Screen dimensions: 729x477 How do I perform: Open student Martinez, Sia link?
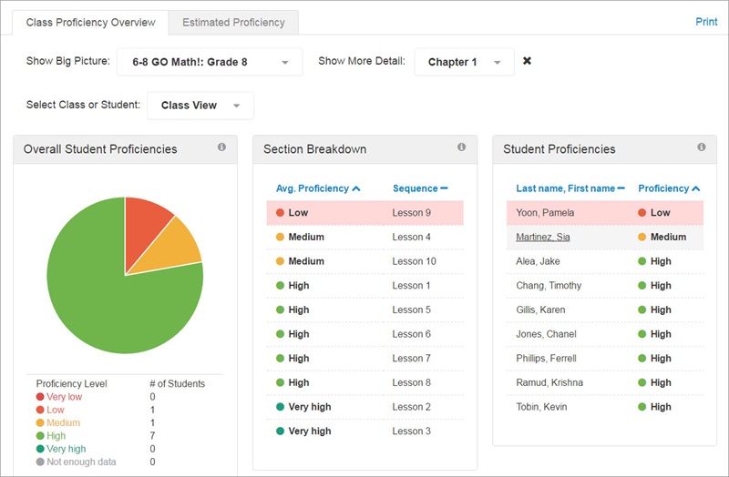[x=542, y=237]
